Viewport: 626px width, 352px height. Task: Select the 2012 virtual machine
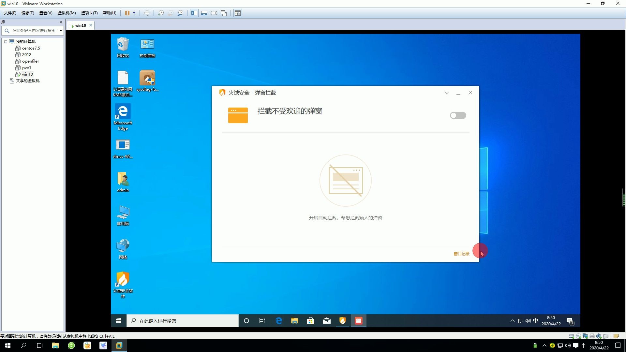26,55
